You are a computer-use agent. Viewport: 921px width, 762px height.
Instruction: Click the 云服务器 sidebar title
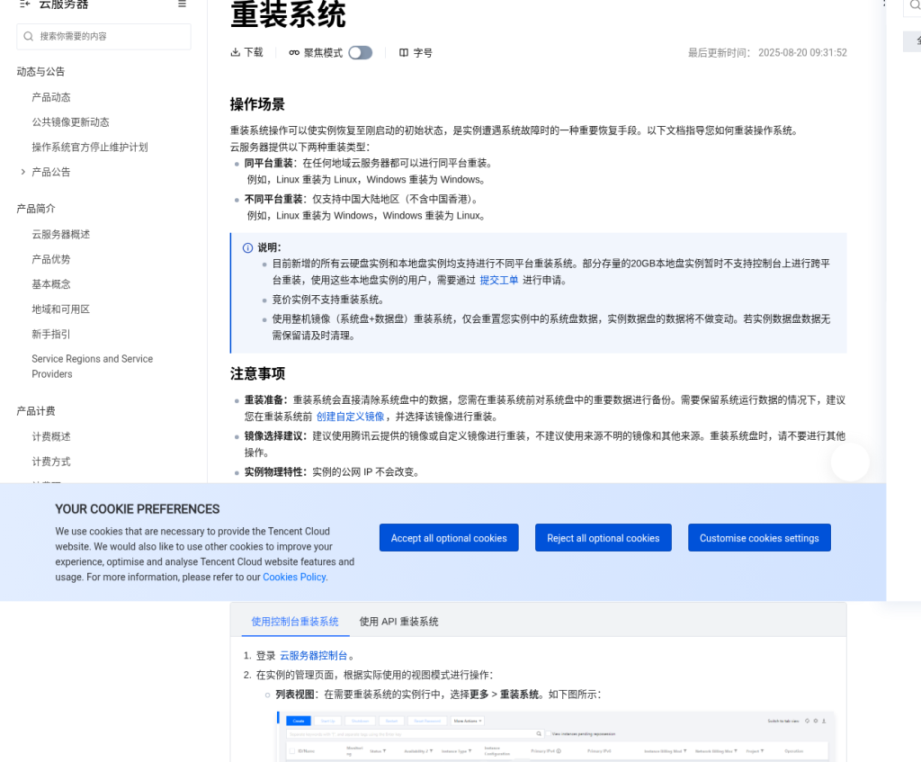coord(64,4)
